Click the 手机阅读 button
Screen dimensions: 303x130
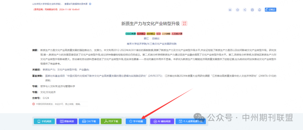click(x=44, y=121)
